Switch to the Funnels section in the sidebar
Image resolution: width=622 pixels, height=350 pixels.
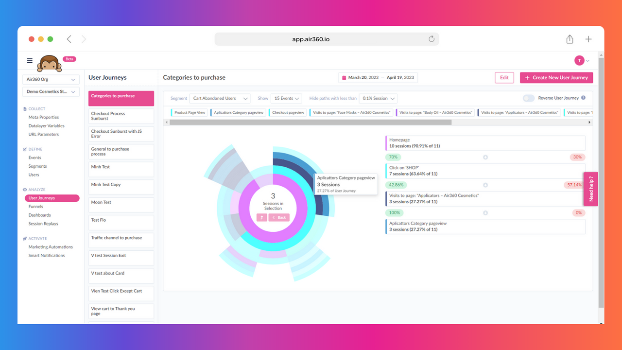coord(35,206)
